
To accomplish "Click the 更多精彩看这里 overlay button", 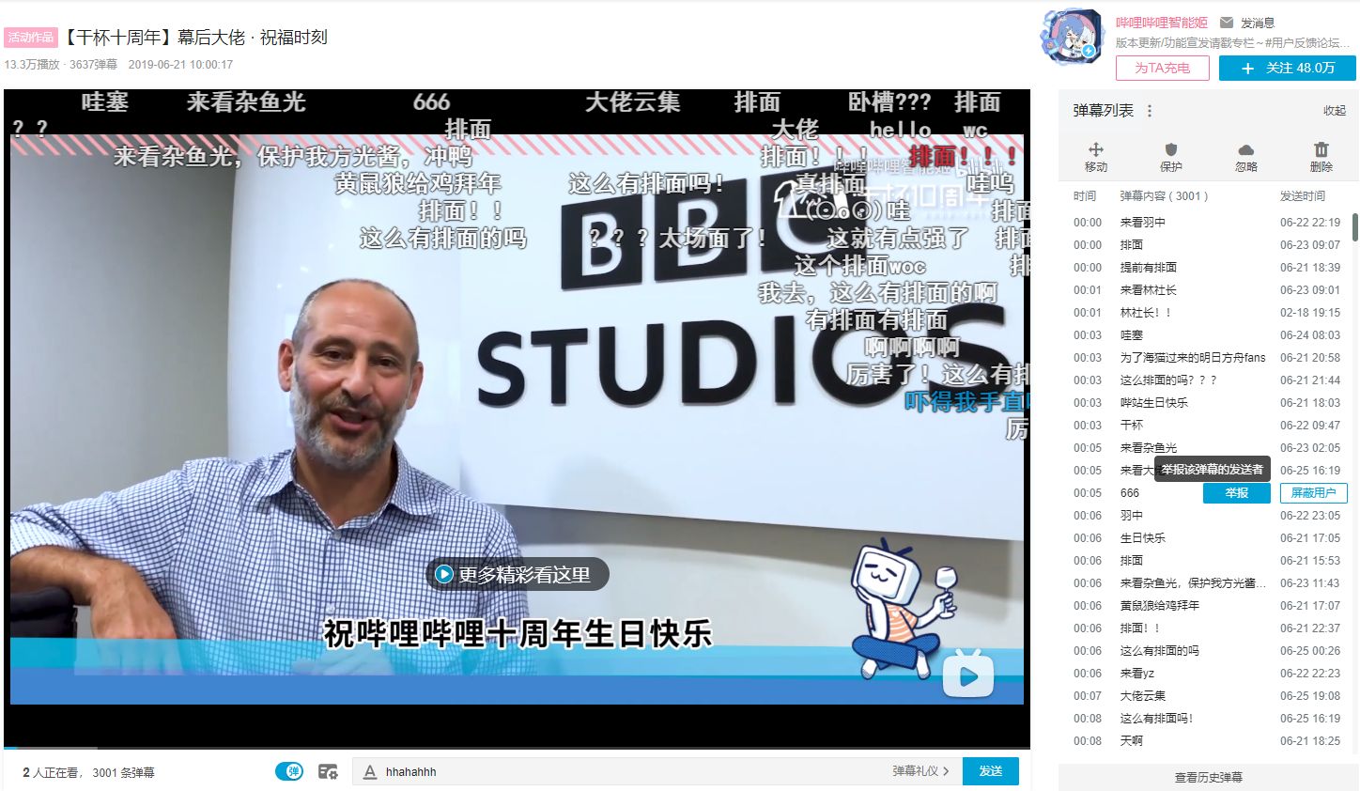I will [518, 574].
